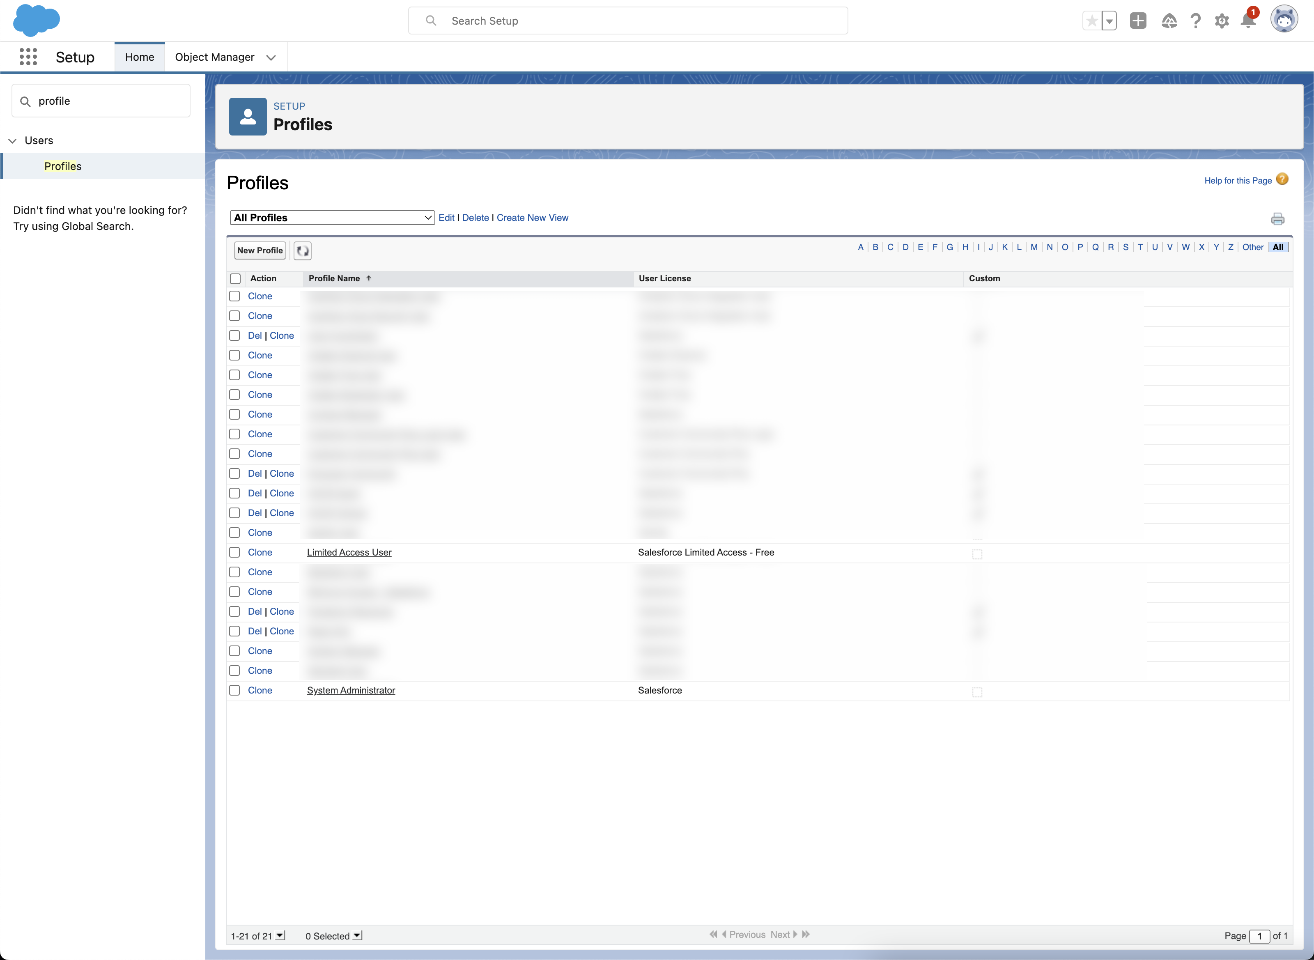Click the refresh icon beside New Profile
Screen dimensions: 1314x960
click(302, 250)
